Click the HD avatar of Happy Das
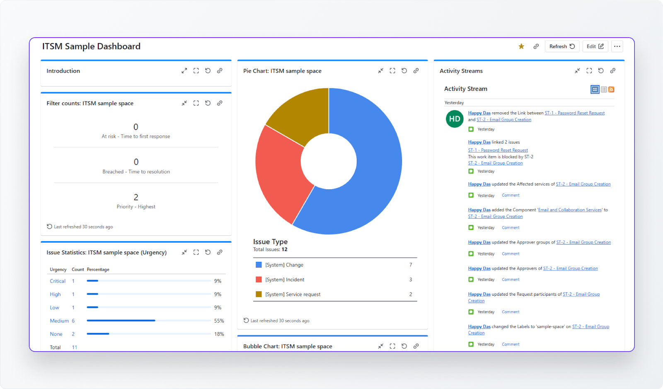This screenshot has height=389, width=663. 454,119
